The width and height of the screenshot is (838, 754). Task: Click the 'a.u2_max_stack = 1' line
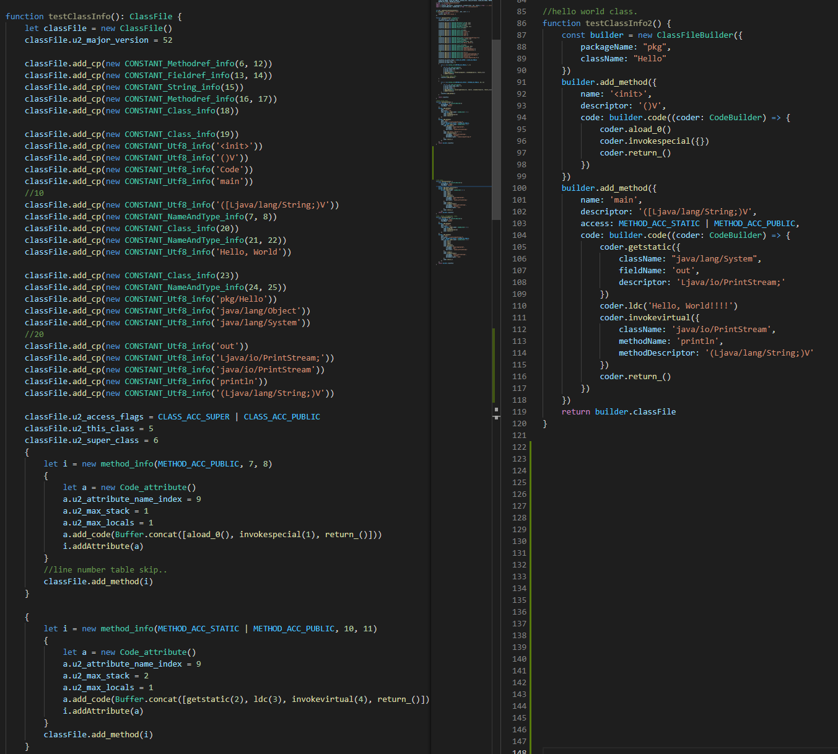[x=106, y=511]
